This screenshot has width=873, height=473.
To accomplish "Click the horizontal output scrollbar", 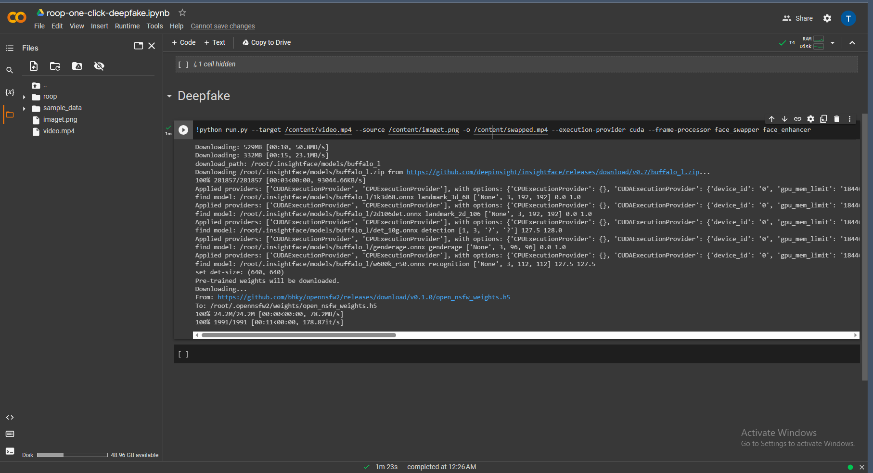I will point(298,335).
